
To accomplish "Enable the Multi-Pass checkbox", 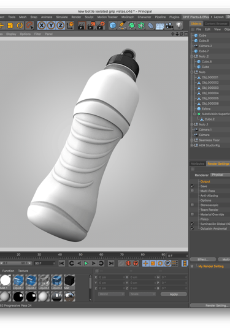I will coord(192,191).
